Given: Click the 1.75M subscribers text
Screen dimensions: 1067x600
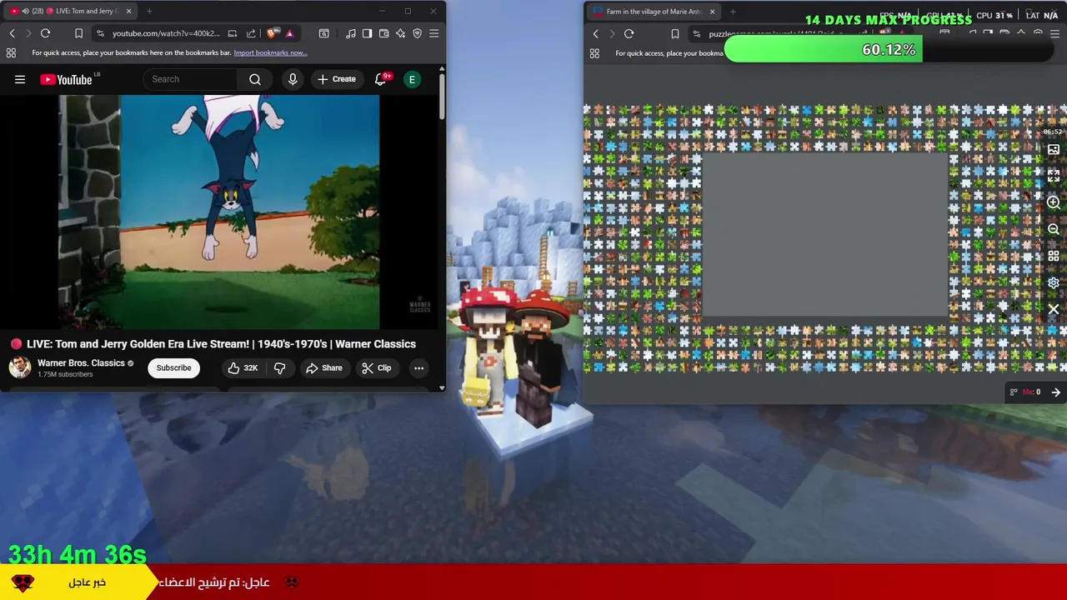Looking at the screenshot, I should (65, 374).
